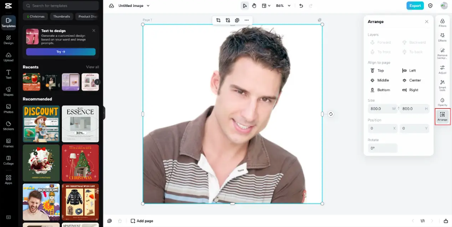
Task: Open the Upload sidebar tab
Action: pyautogui.click(x=9, y=58)
